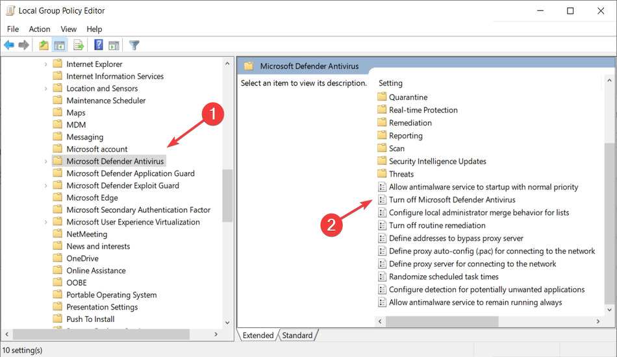Expand the Internet Explorer tree node
The width and height of the screenshot is (617, 357).
45,64
